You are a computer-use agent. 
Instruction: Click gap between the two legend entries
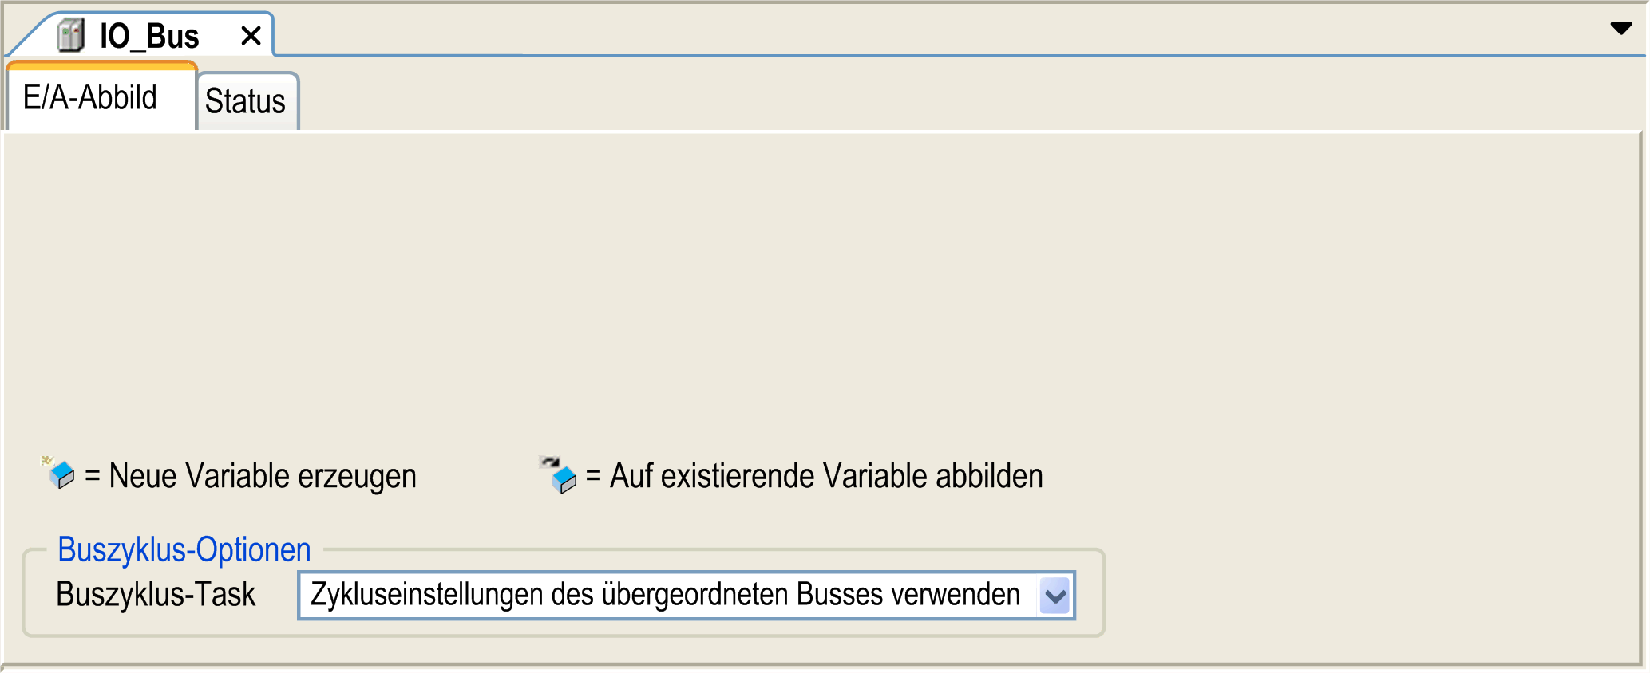[477, 476]
